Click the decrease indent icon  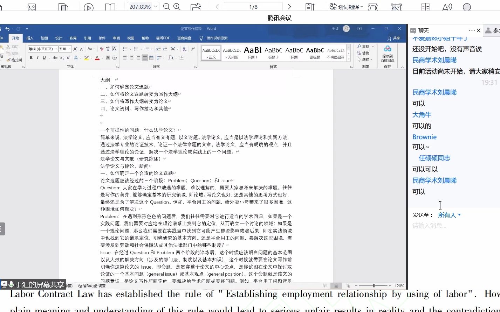point(159,49)
